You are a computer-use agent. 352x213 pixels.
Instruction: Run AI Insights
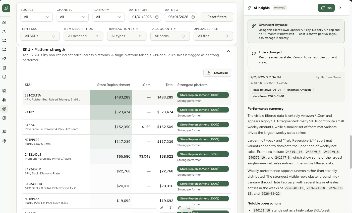tap(326, 8)
